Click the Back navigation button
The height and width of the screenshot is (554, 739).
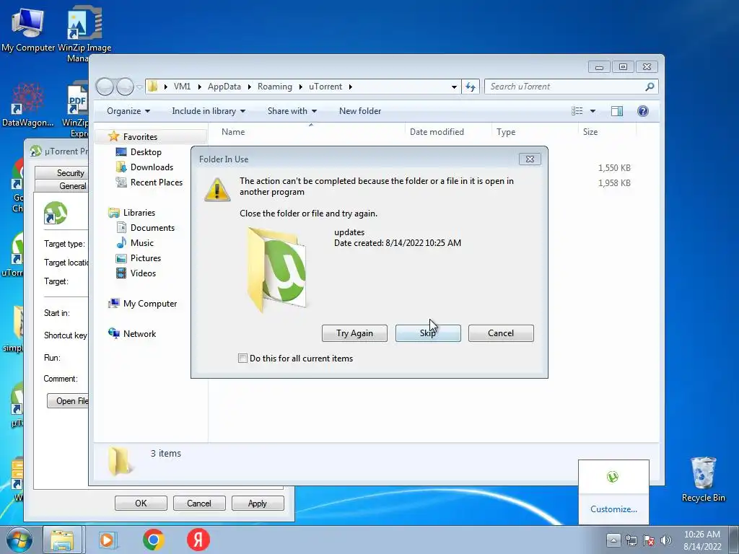coord(105,87)
